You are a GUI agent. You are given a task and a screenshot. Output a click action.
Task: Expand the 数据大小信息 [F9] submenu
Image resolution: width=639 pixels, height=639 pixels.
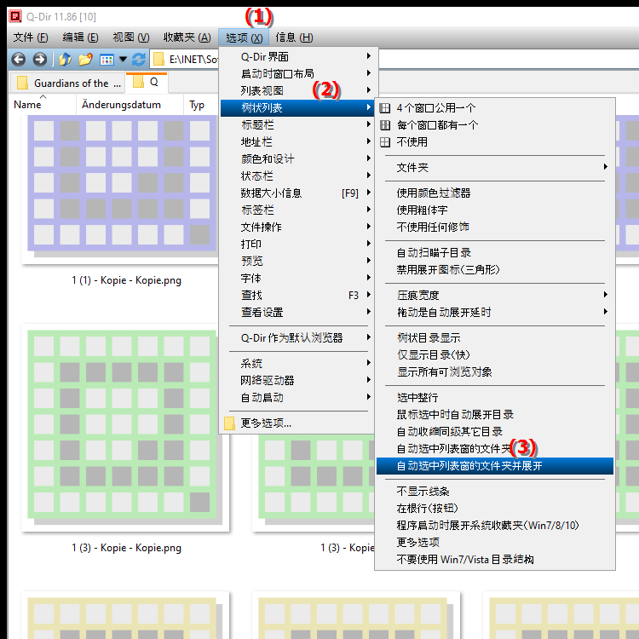coord(297,193)
